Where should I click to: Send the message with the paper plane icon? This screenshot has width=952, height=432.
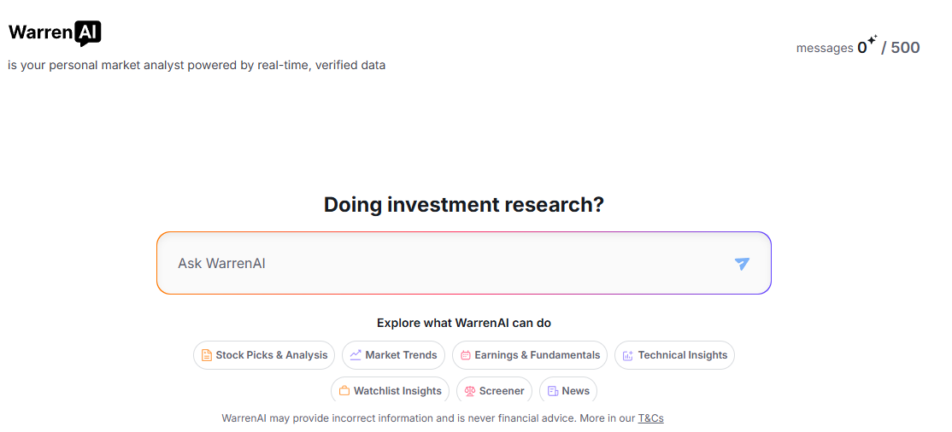(x=742, y=263)
